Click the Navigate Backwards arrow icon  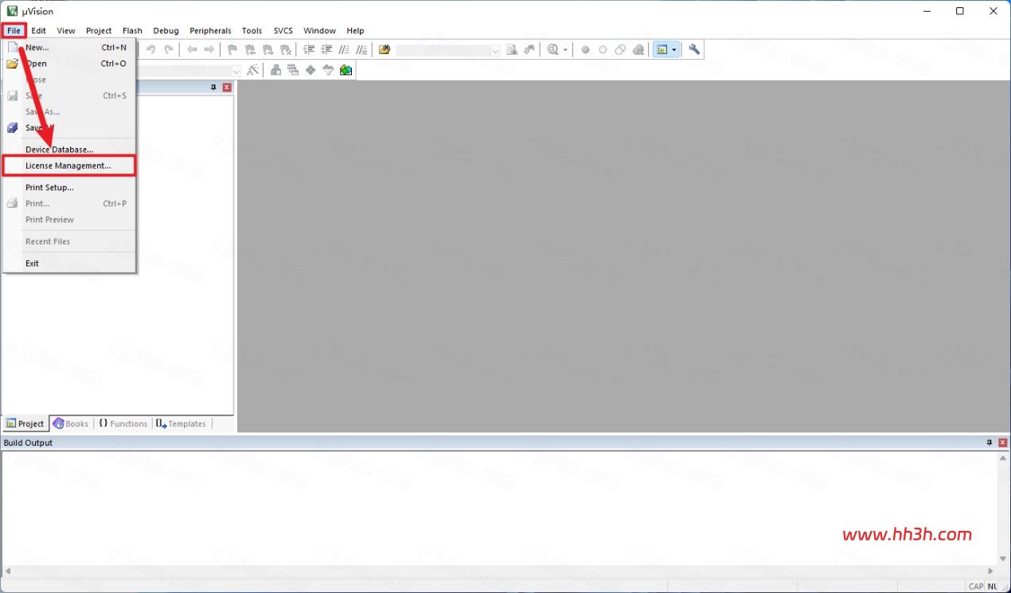pyautogui.click(x=192, y=49)
